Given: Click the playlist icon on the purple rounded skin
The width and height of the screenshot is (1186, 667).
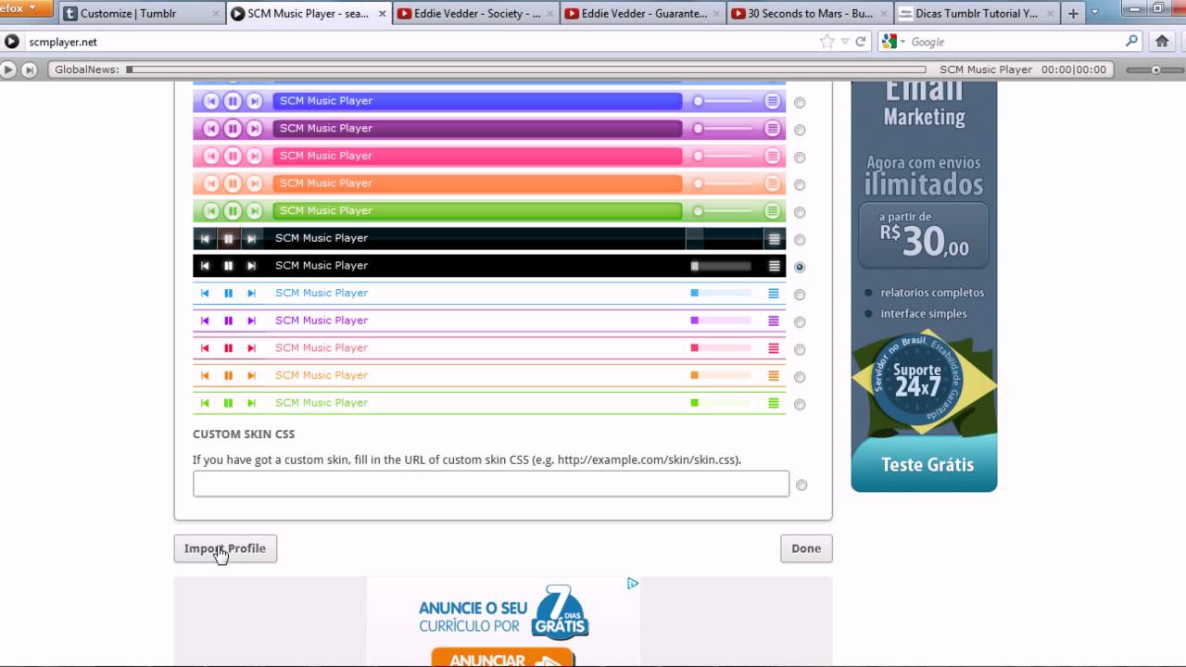Looking at the screenshot, I should point(773,129).
